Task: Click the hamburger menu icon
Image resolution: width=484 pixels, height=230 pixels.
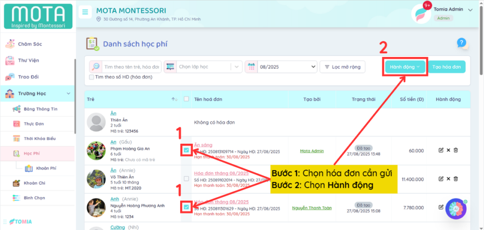Action: coord(85,12)
